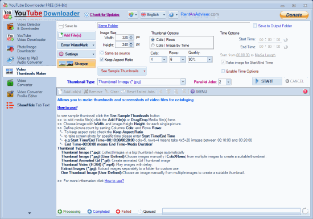Select Cols | Image by Time radio button

click(153, 46)
